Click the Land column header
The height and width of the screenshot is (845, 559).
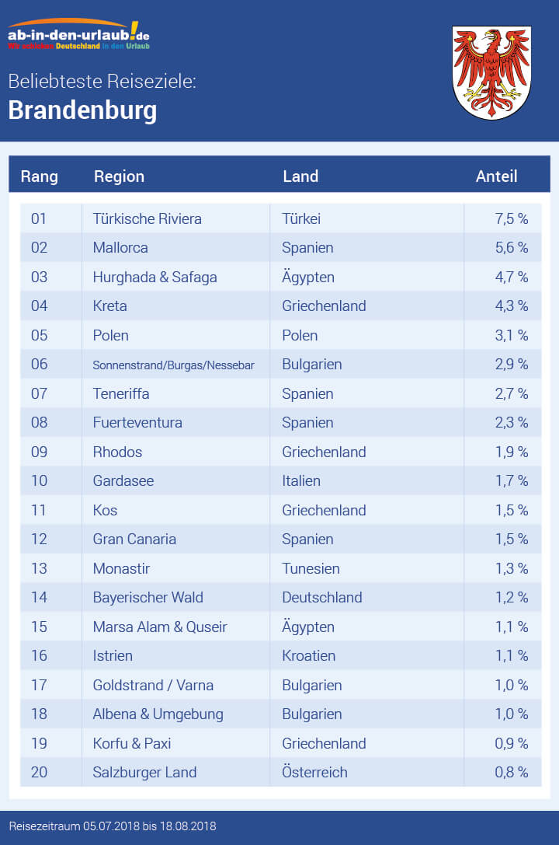[x=300, y=176]
